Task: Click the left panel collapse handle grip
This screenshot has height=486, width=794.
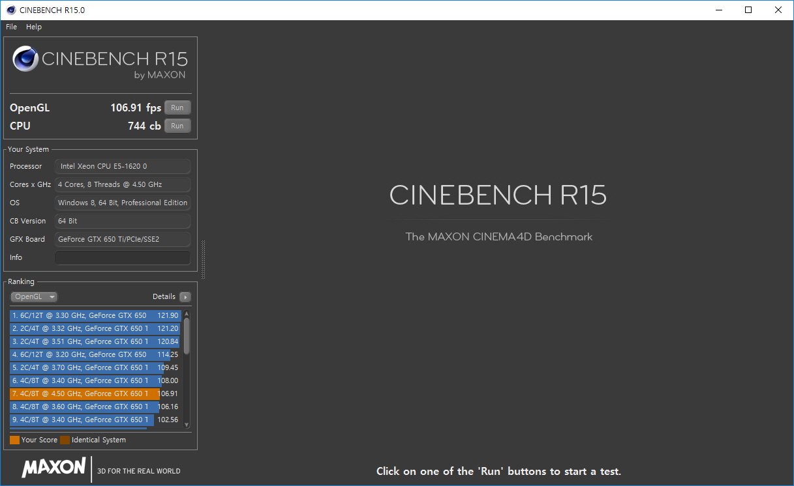Action: click(x=203, y=259)
